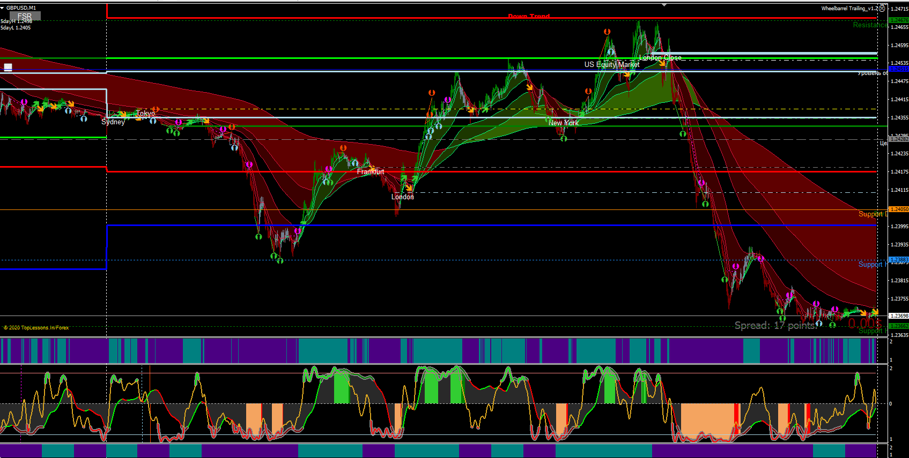Click the Down Trend label

(529, 16)
